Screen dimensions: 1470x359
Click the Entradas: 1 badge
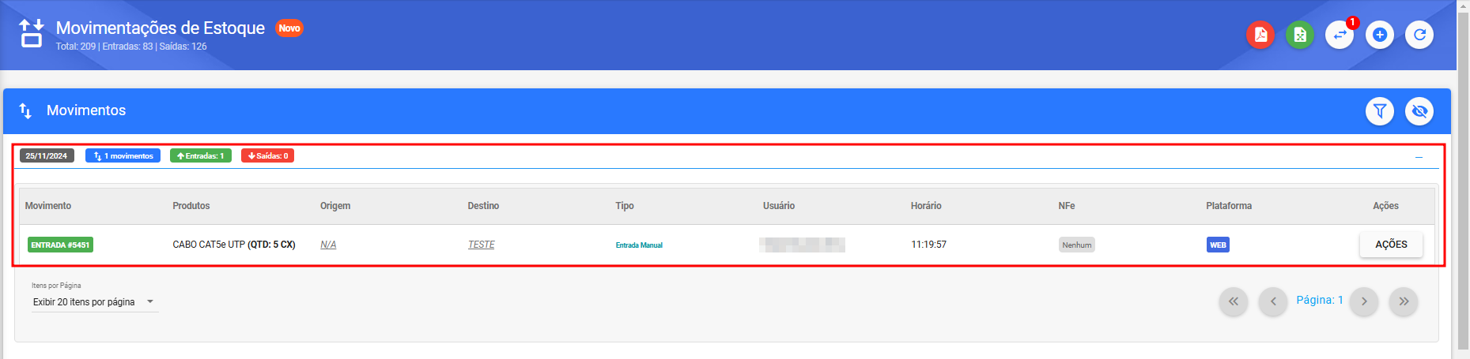click(201, 156)
